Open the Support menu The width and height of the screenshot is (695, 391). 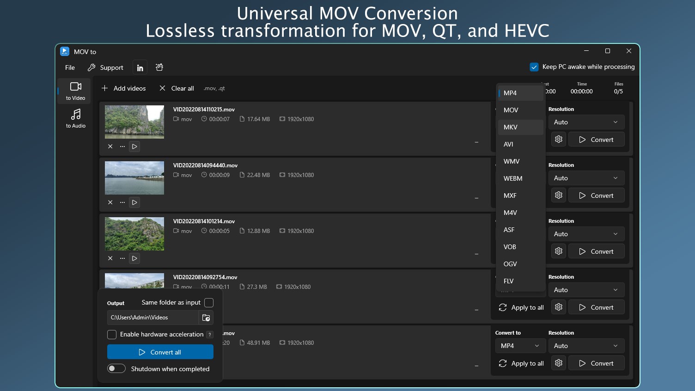point(105,67)
